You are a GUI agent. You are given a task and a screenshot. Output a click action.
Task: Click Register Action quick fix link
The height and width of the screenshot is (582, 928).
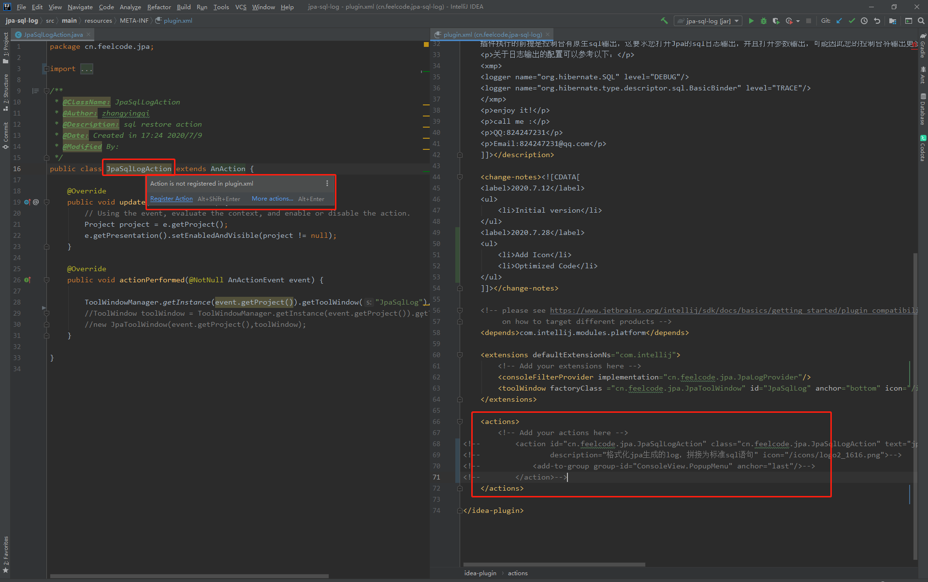pyautogui.click(x=171, y=199)
